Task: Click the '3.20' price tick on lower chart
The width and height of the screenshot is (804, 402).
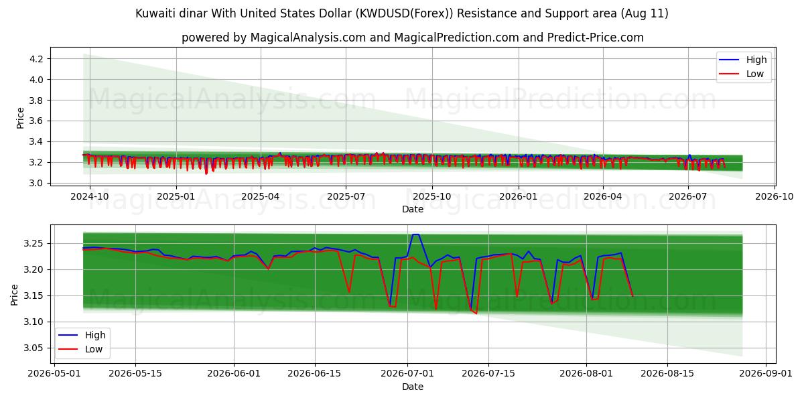Action: click(35, 269)
